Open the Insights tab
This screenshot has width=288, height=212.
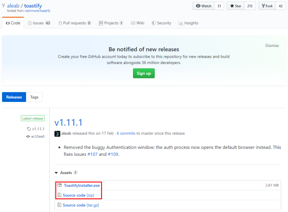click(188, 23)
